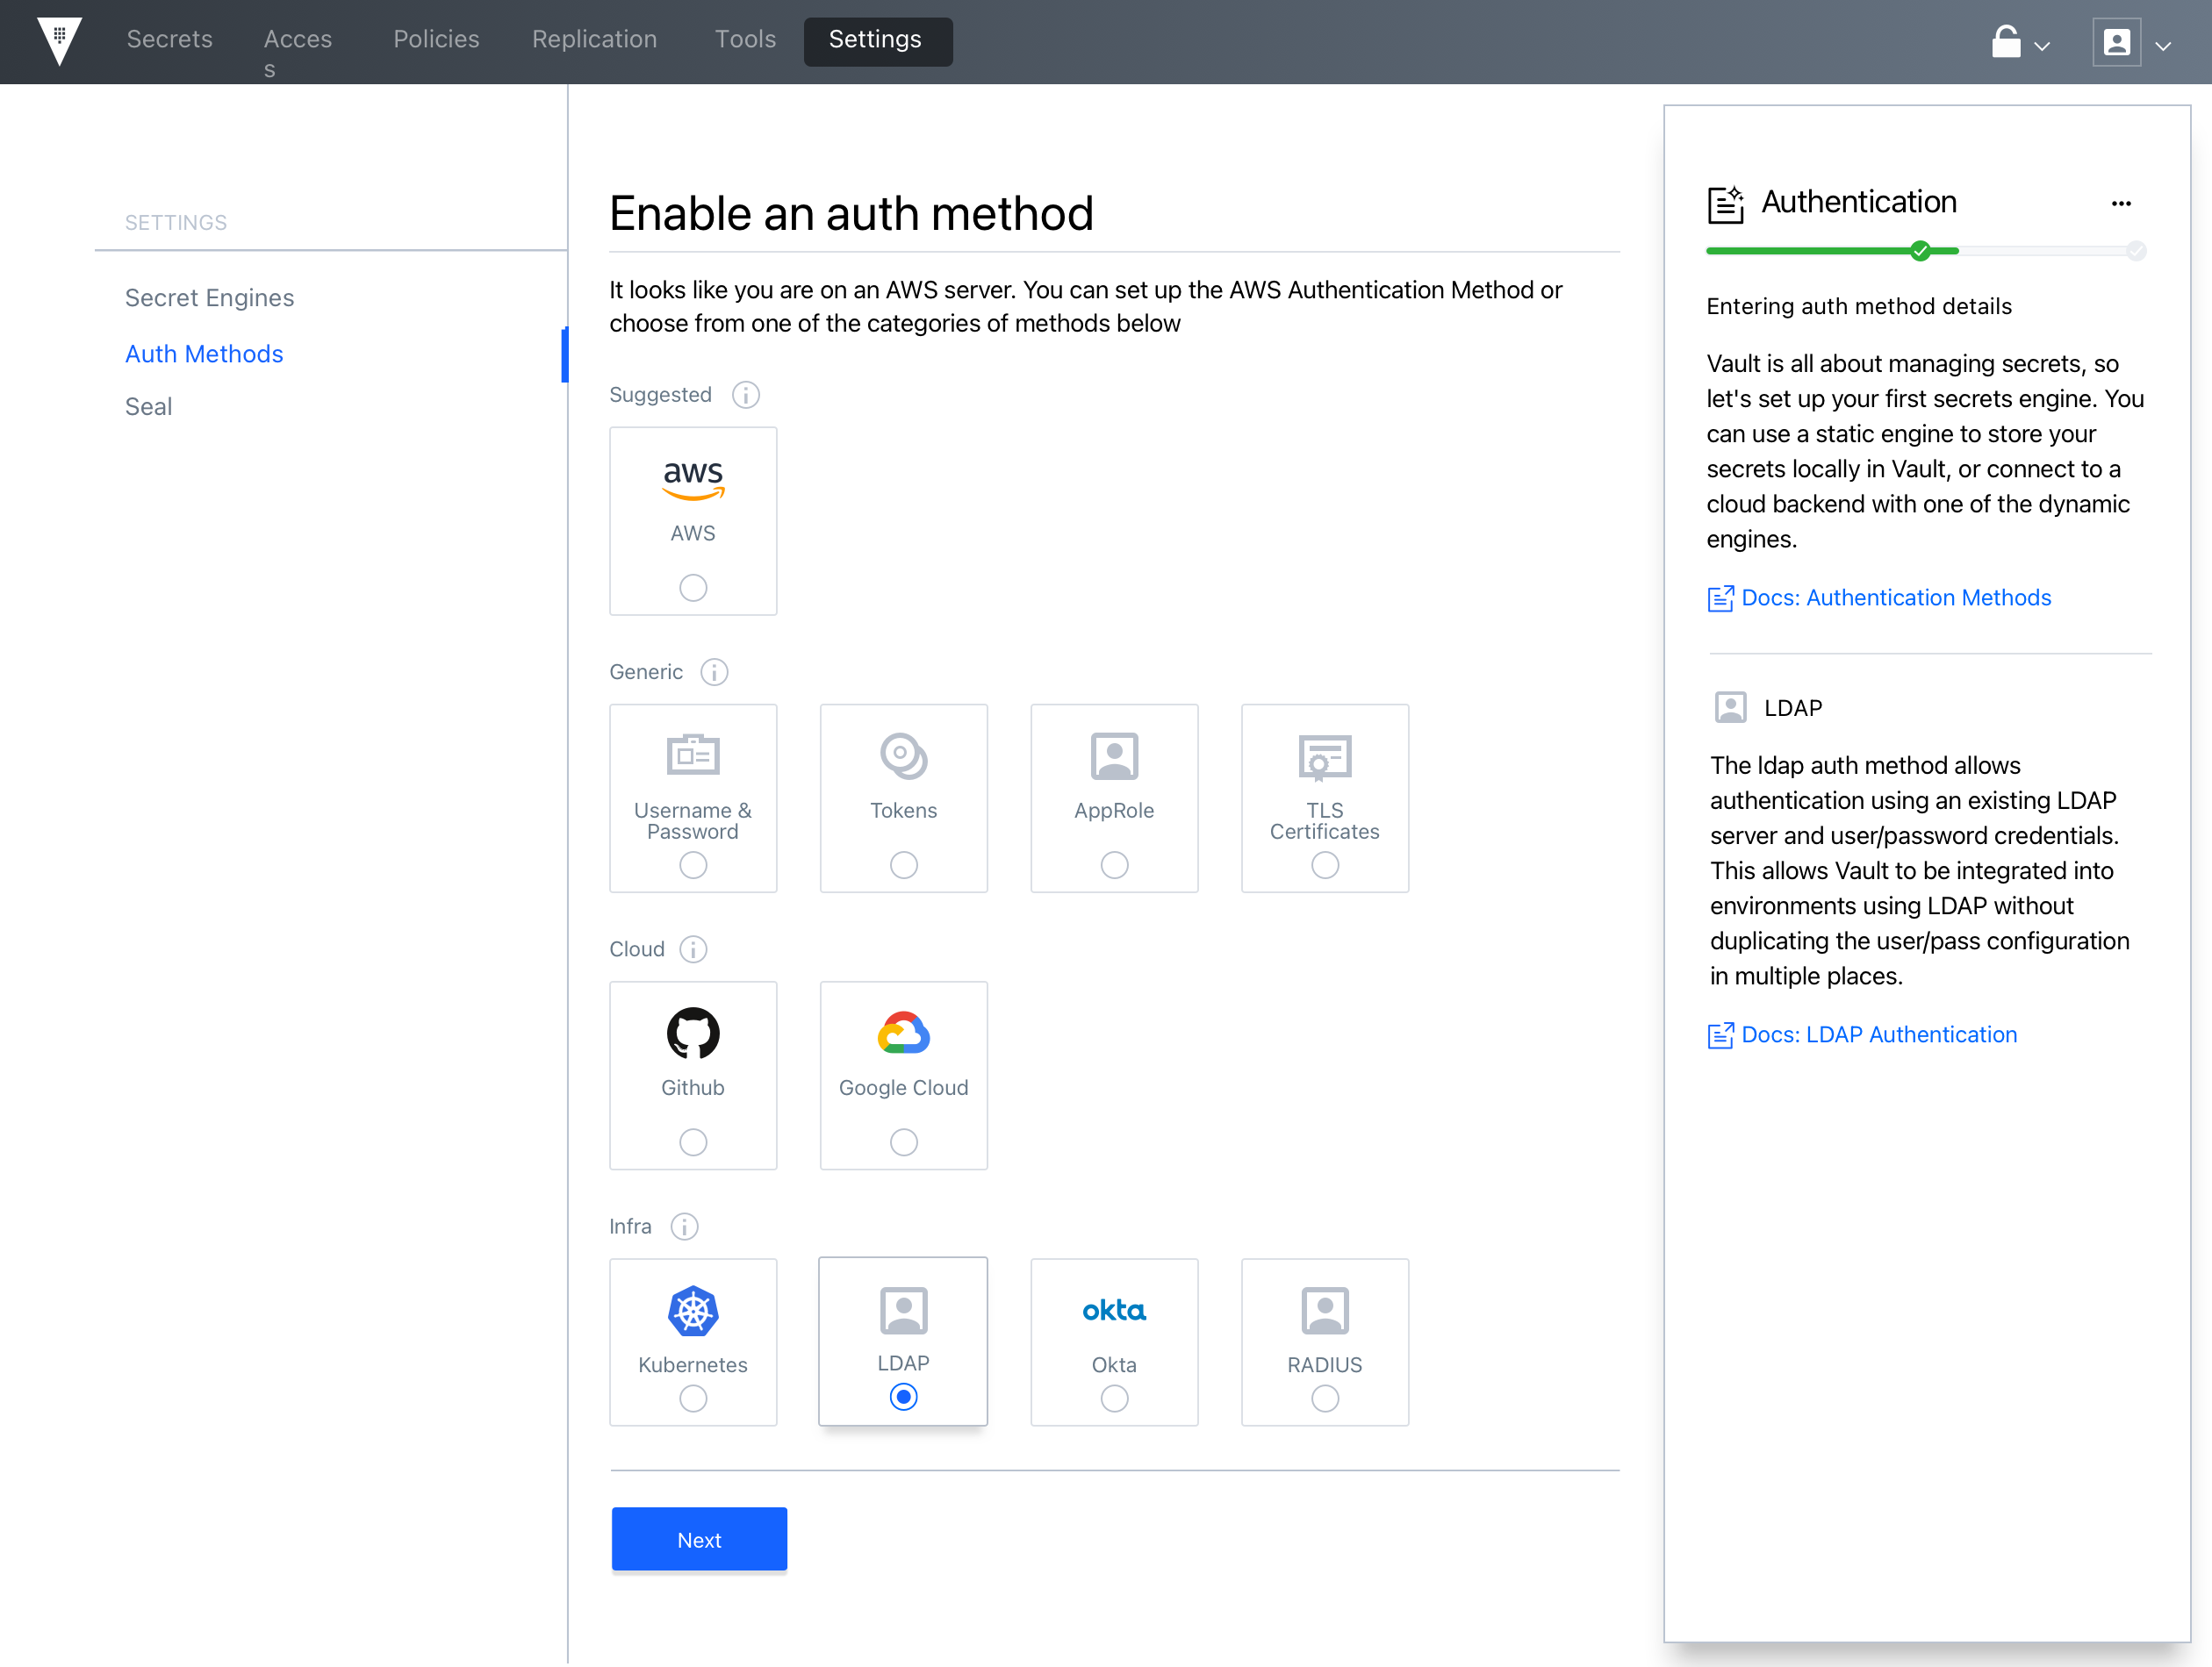Click the Github octocat icon
2212x1667 pixels.
[x=693, y=1034]
